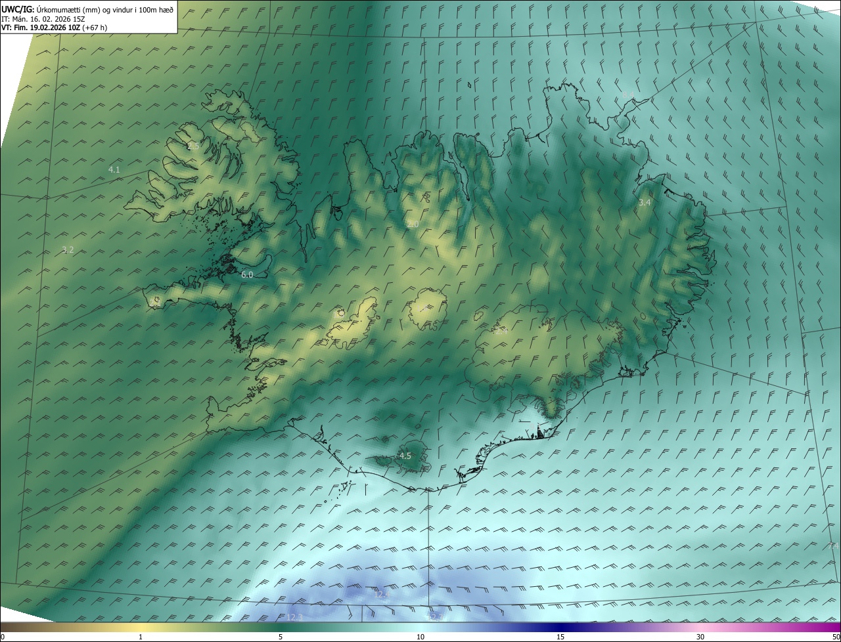This screenshot has width=841, height=642.
Task: Click the colorbar tick label 1
Action: click(141, 637)
